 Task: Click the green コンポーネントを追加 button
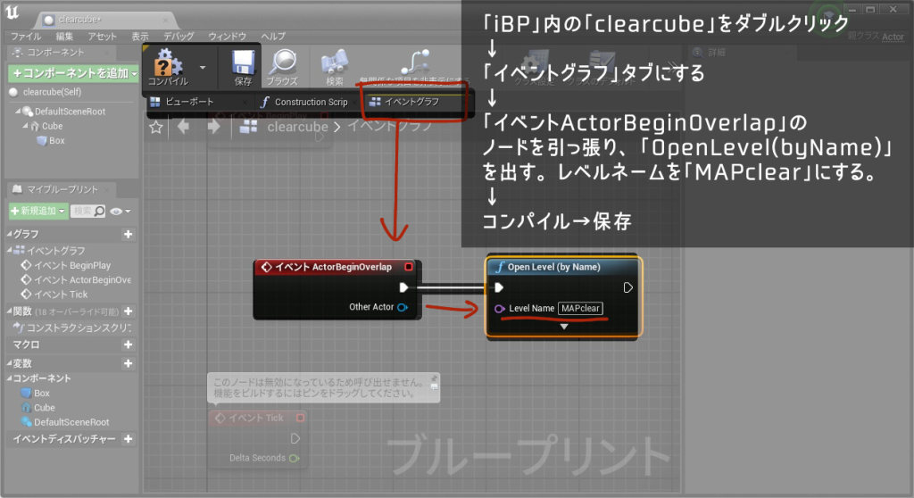[71, 72]
